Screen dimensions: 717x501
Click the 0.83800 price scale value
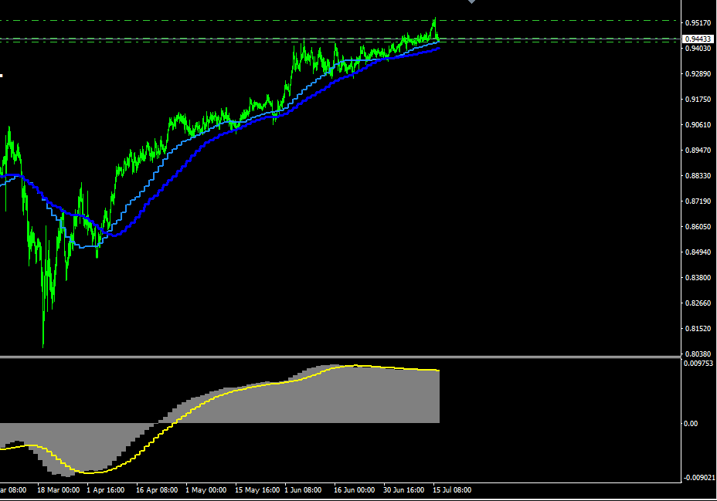[x=698, y=278]
